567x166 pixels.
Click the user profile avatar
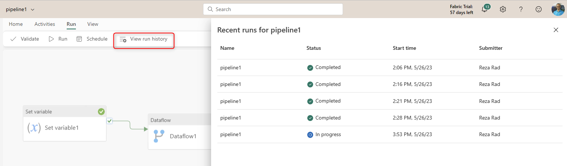558,9
